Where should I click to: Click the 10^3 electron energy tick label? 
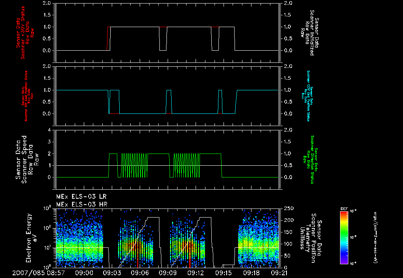47,208
